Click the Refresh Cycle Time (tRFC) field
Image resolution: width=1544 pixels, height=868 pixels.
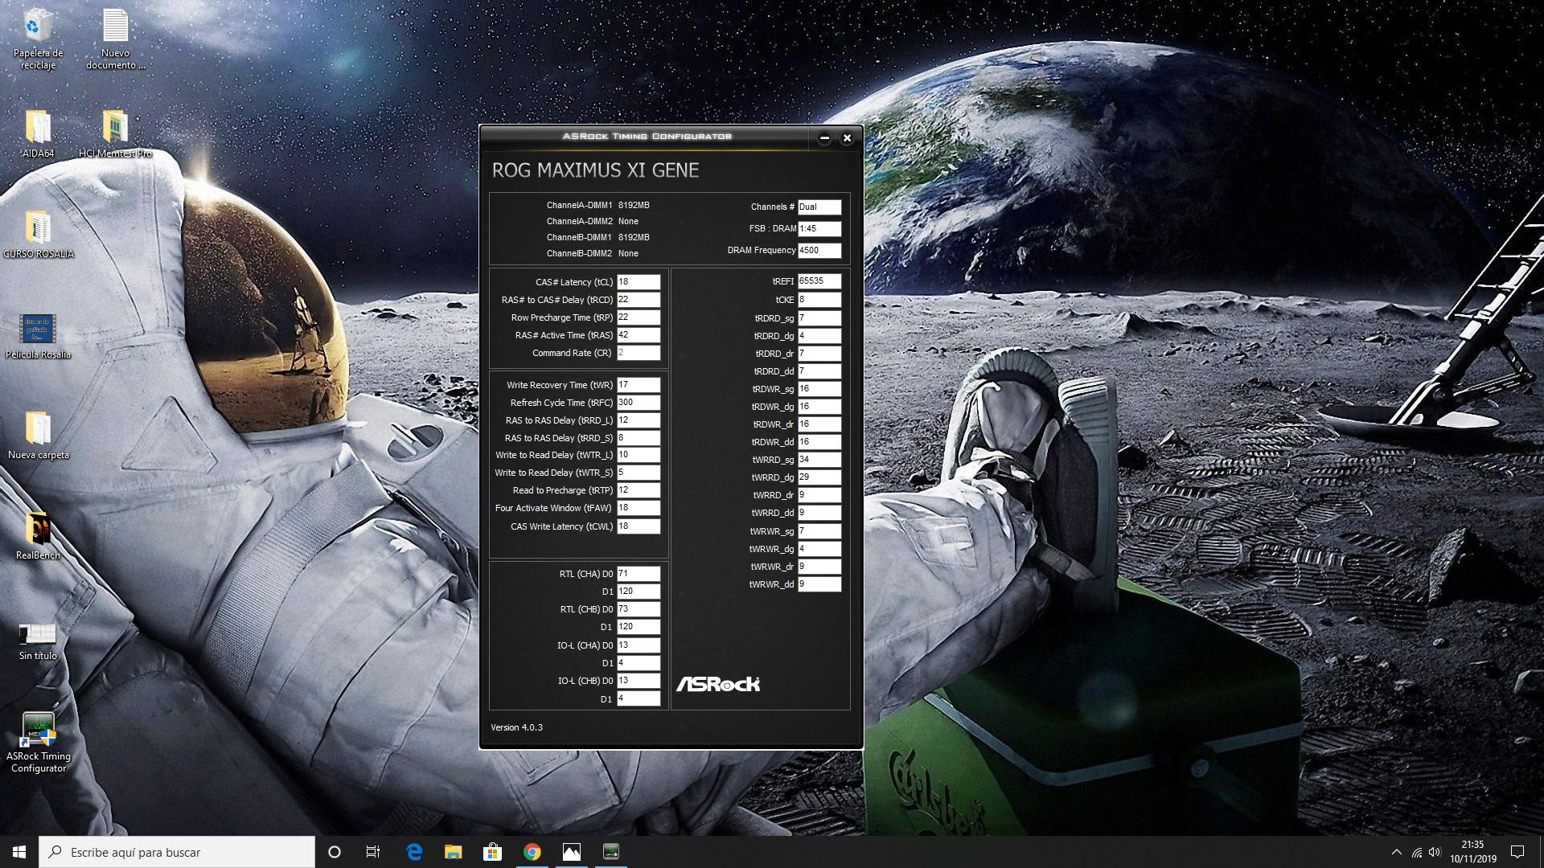coord(638,403)
